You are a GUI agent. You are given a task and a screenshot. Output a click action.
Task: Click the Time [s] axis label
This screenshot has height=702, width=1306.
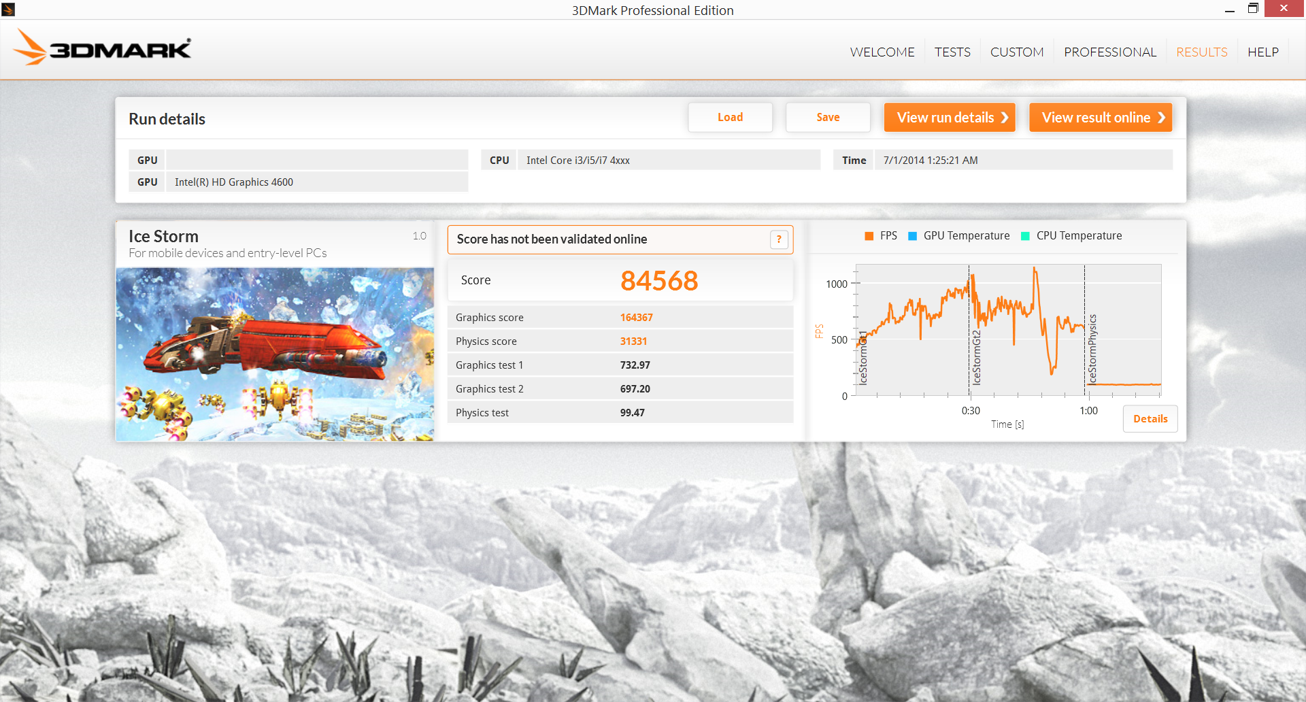[x=1007, y=424]
